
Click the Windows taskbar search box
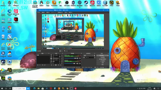(x=19, y=88)
